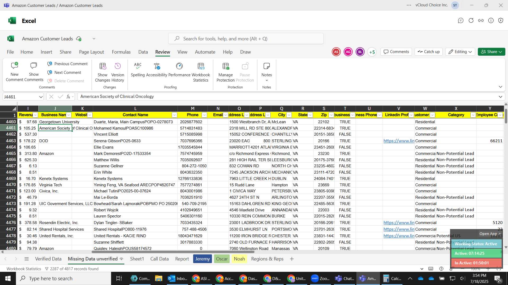Click the Teams chat icon in header

461,21
